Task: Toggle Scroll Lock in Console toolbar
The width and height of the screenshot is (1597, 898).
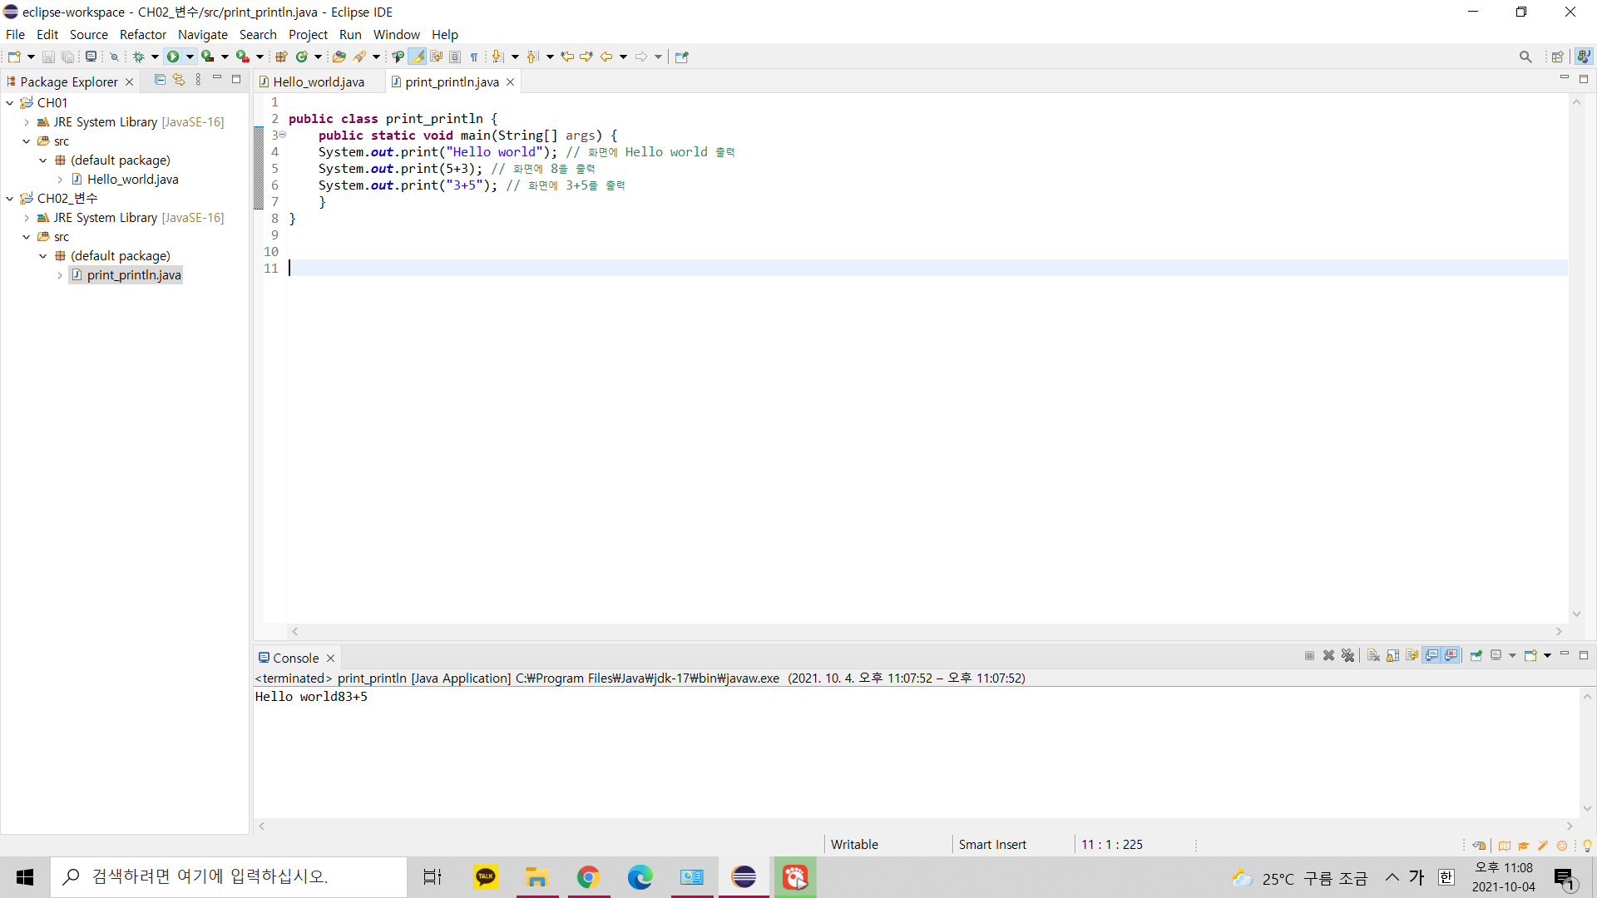Action: tap(1392, 655)
